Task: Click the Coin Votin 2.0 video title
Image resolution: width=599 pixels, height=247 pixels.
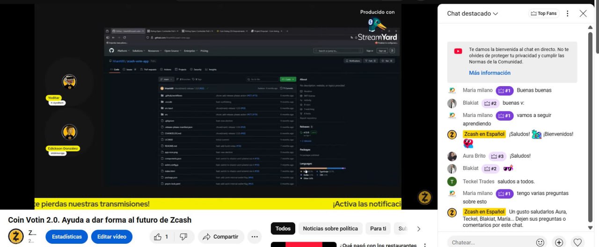Action: (x=100, y=220)
